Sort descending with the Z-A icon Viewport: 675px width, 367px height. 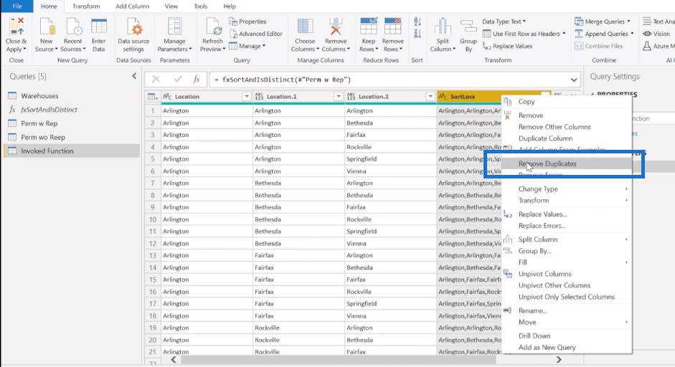coord(417,34)
